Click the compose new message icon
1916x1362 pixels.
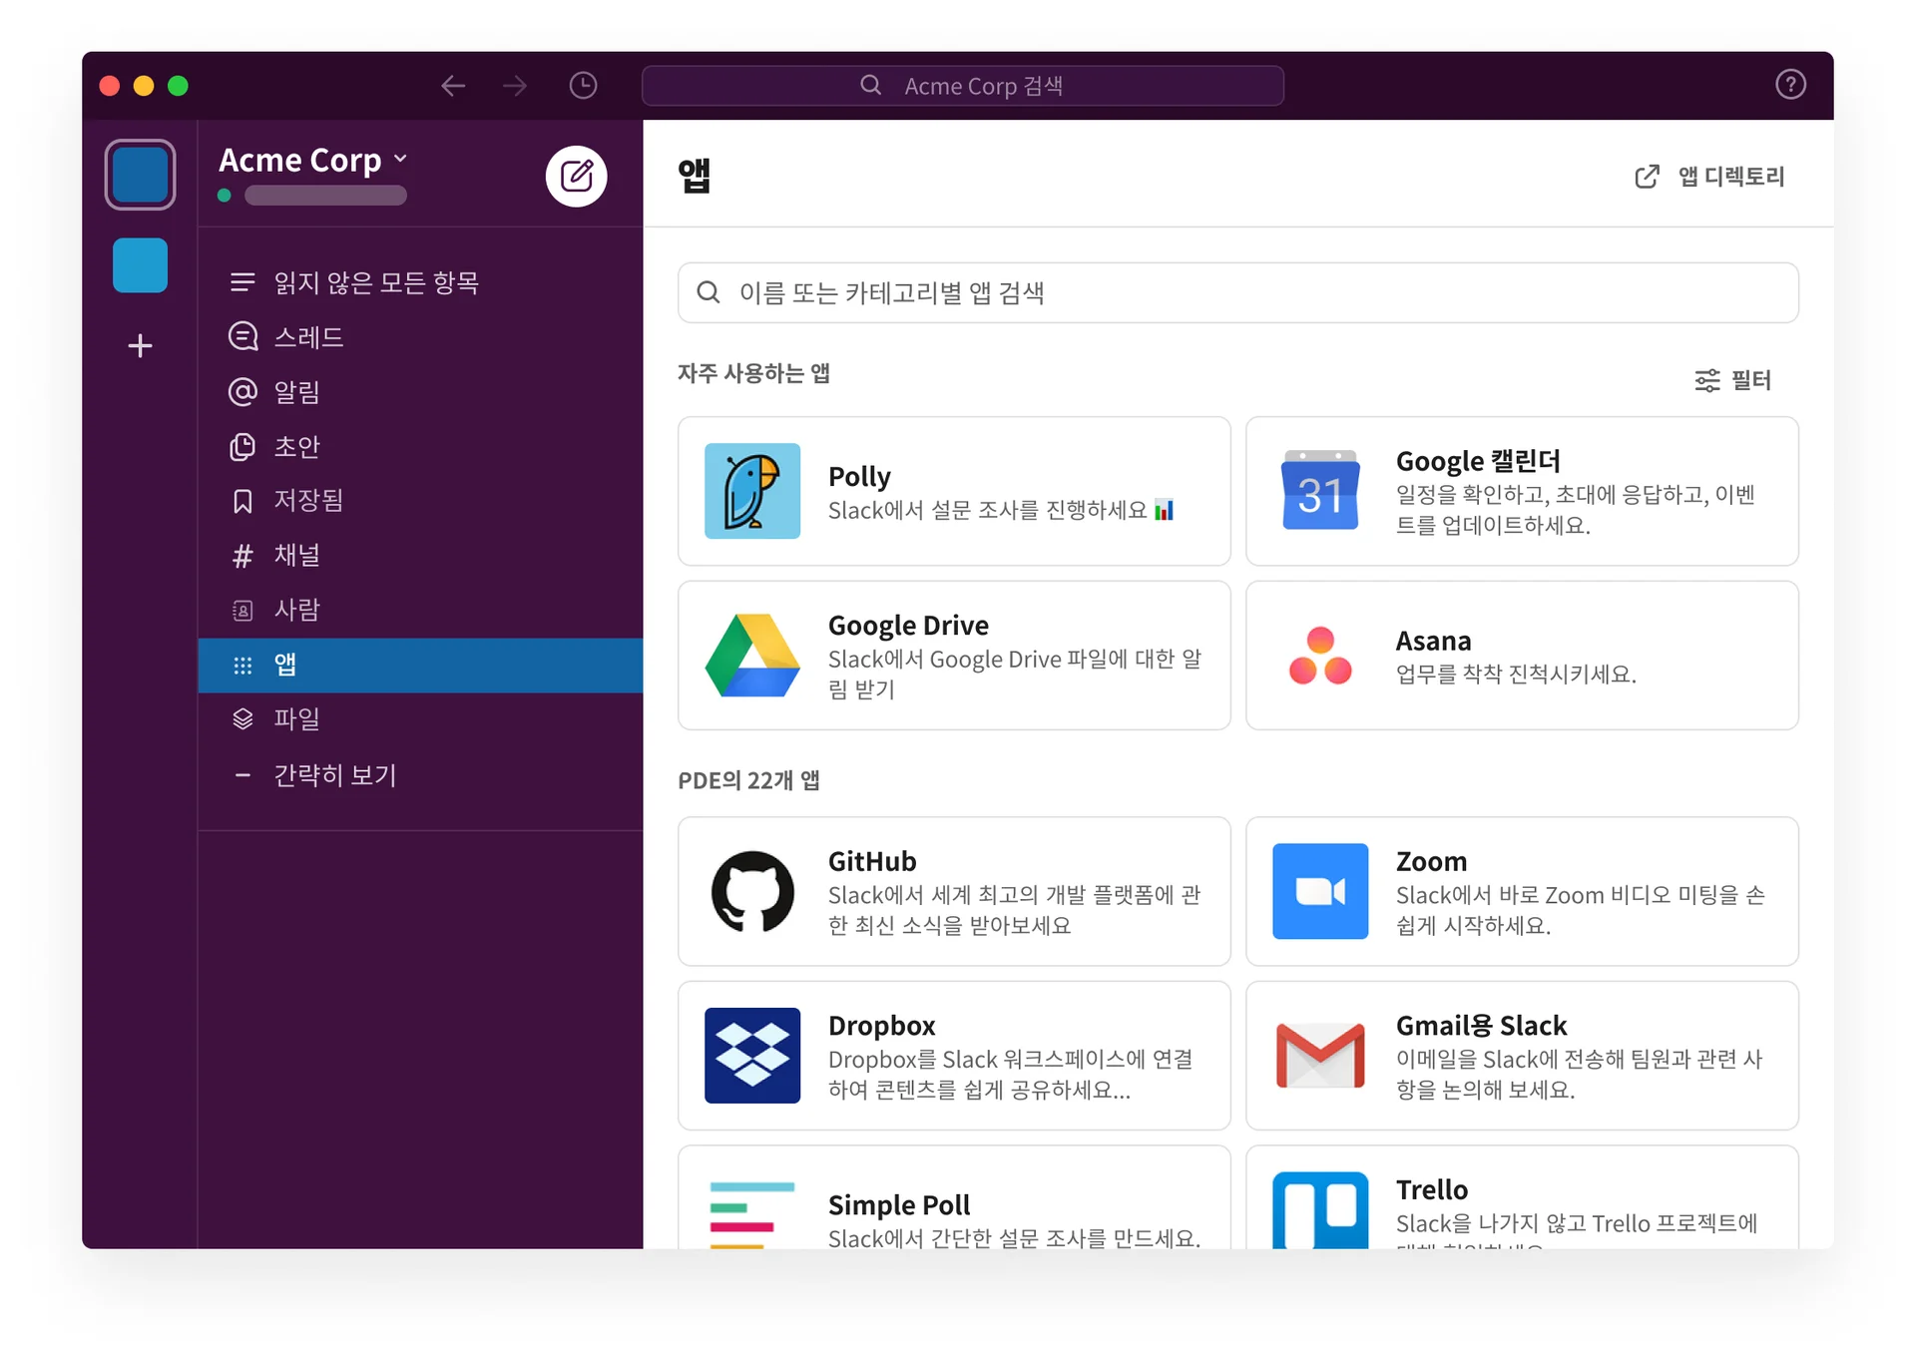(x=576, y=177)
